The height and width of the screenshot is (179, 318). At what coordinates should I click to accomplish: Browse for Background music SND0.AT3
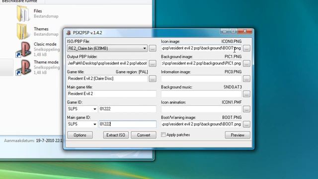[246, 94]
